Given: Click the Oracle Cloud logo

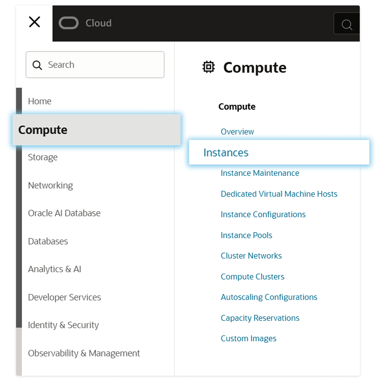Looking at the screenshot, I should click(x=69, y=23).
